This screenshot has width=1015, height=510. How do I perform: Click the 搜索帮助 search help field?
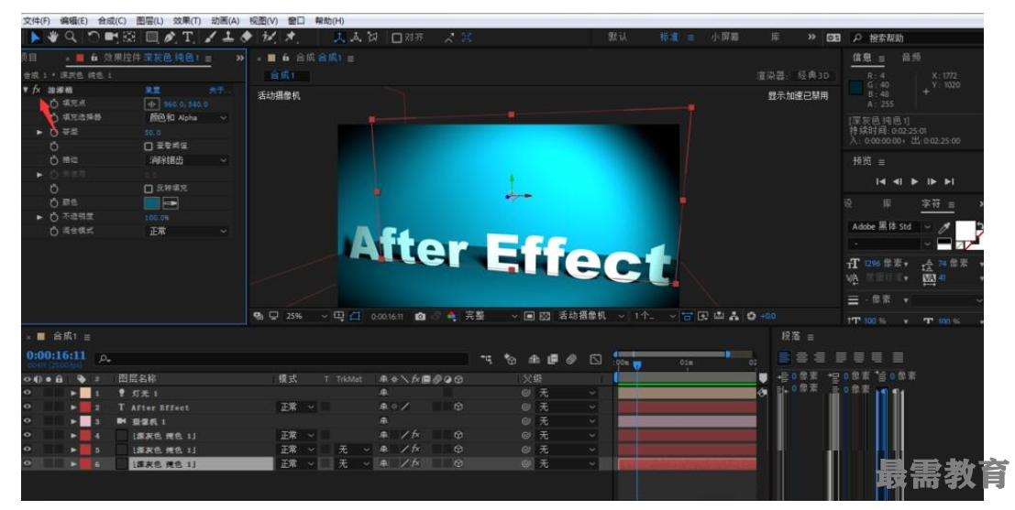[x=917, y=38]
